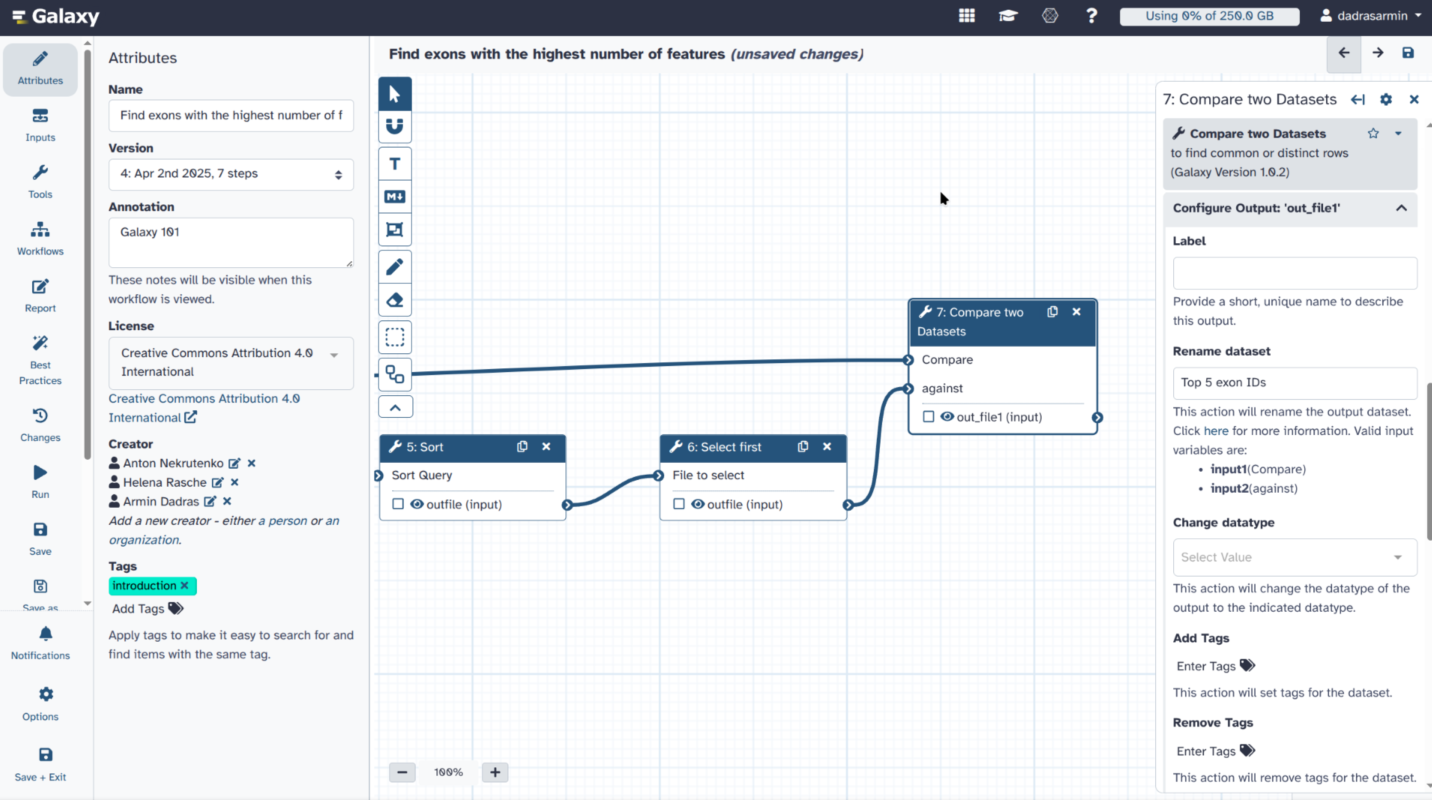1432x800 pixels.
Task: Check the Sort outfile output checkbox
Action: pyautogui.click(x=398, y=504)
